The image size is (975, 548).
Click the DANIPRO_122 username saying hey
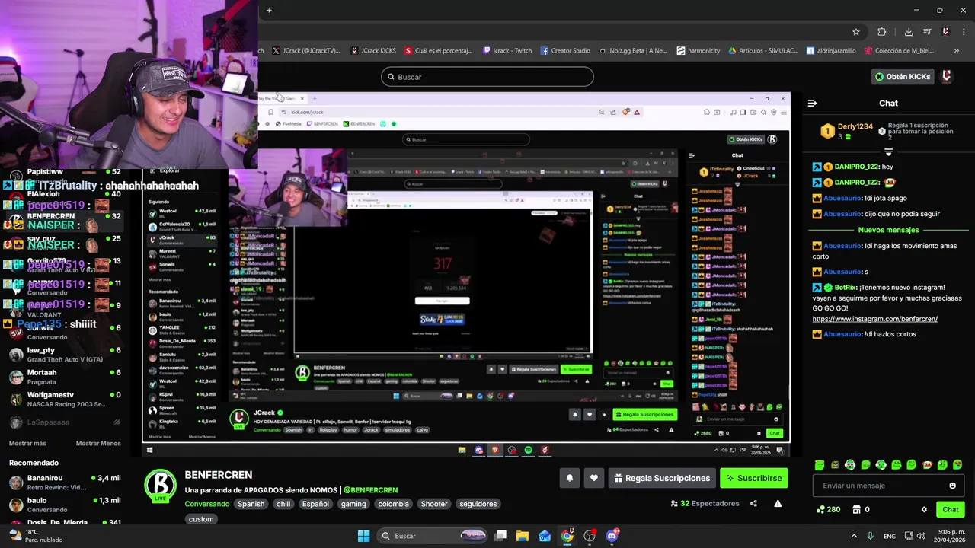[856, 167]
